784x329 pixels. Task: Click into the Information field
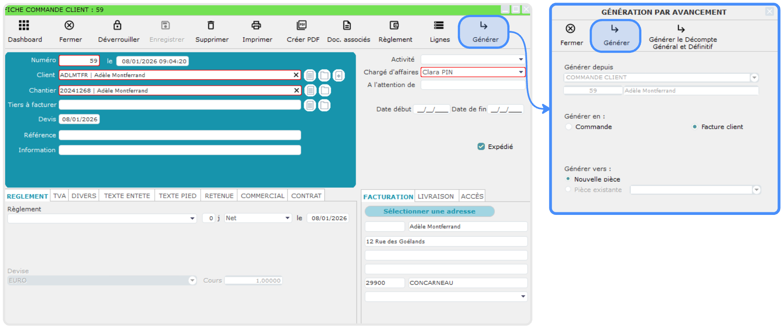point(180,150)
